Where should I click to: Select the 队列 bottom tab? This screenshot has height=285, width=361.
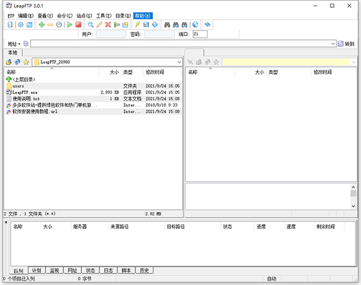pyautogui.click(x=19, y=271)
